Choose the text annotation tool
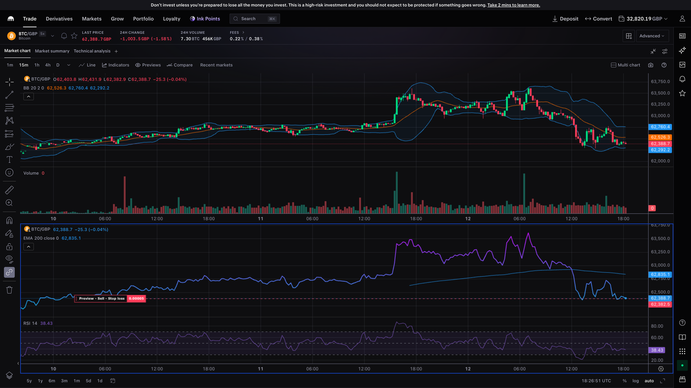Viewport: 691px width, 388px height. click(x=9, y=159)
